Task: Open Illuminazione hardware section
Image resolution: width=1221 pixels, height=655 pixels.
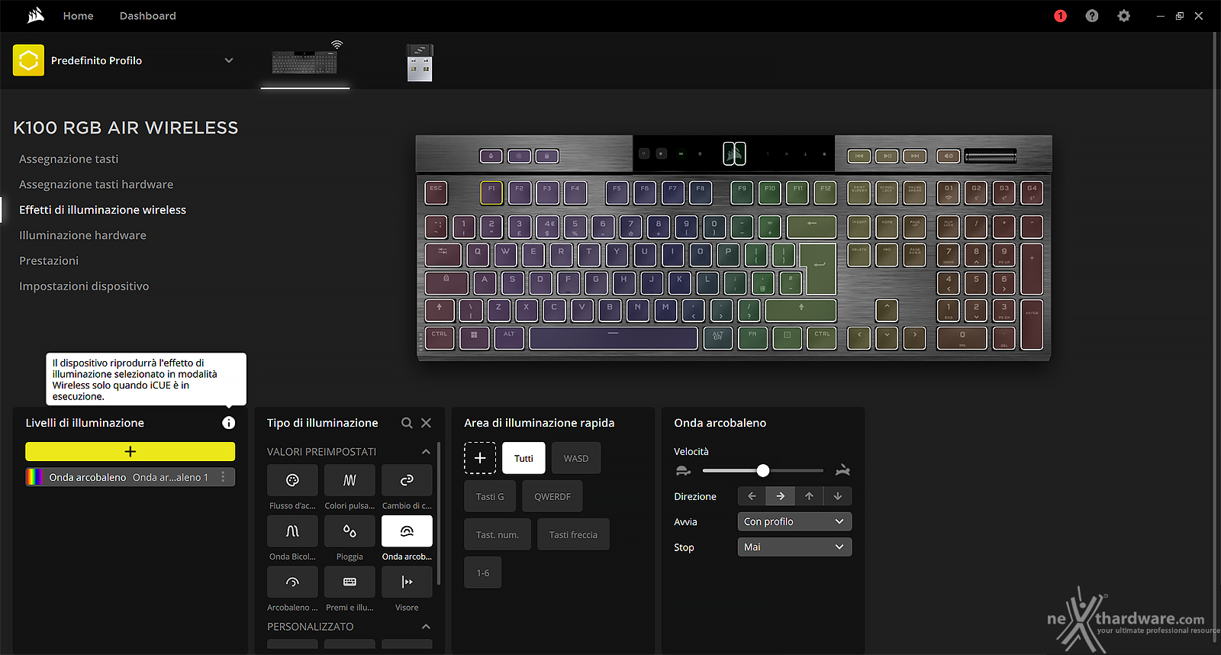Action: [82, 235]
